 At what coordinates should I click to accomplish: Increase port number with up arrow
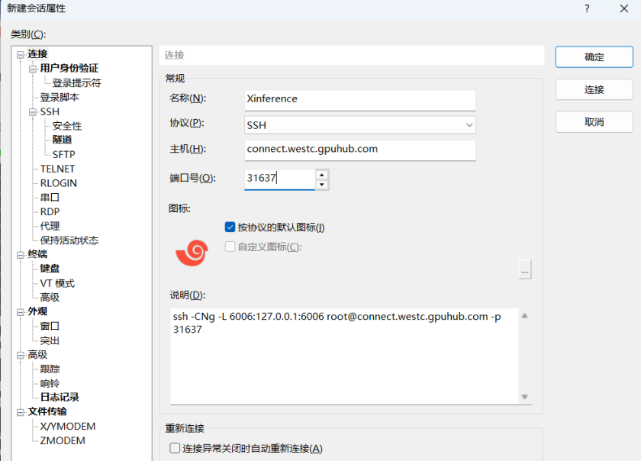(322, 175)
